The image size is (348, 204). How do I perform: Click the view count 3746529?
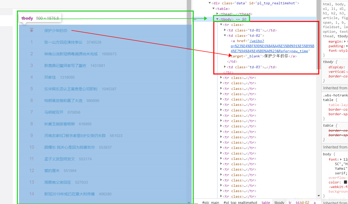click(x=94, y=42)
